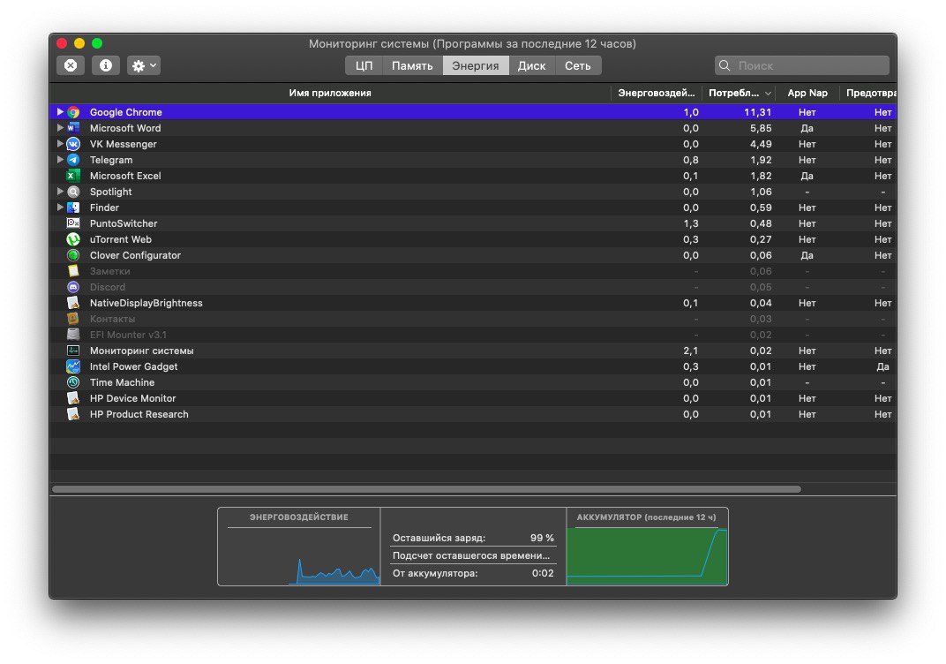This screenshot has height=664, width=946.
Task: Select the Intel Power Gadget row name
Action: coord(134,366)
